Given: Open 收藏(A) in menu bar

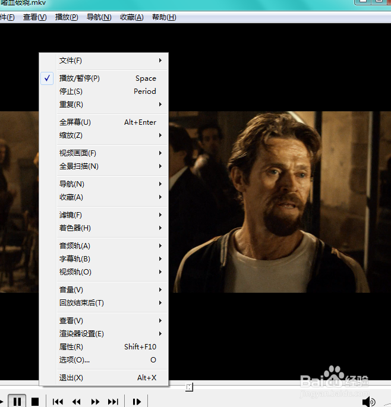Looking at the screenshot, I should point(132,17).
